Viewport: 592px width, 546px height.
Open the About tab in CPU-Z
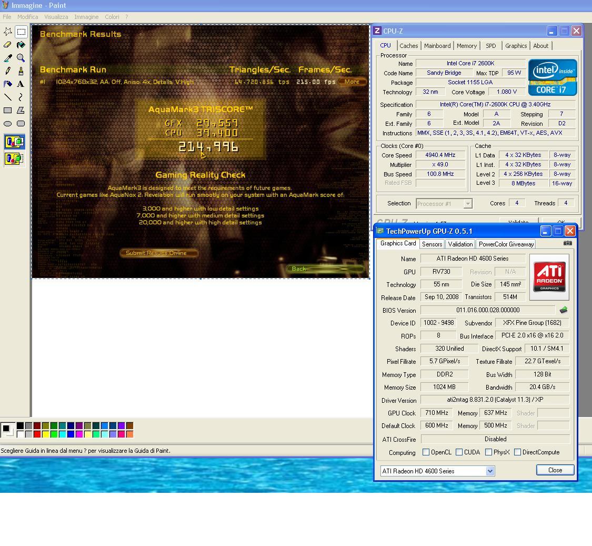pyautogui.click(x=540, y=46)
